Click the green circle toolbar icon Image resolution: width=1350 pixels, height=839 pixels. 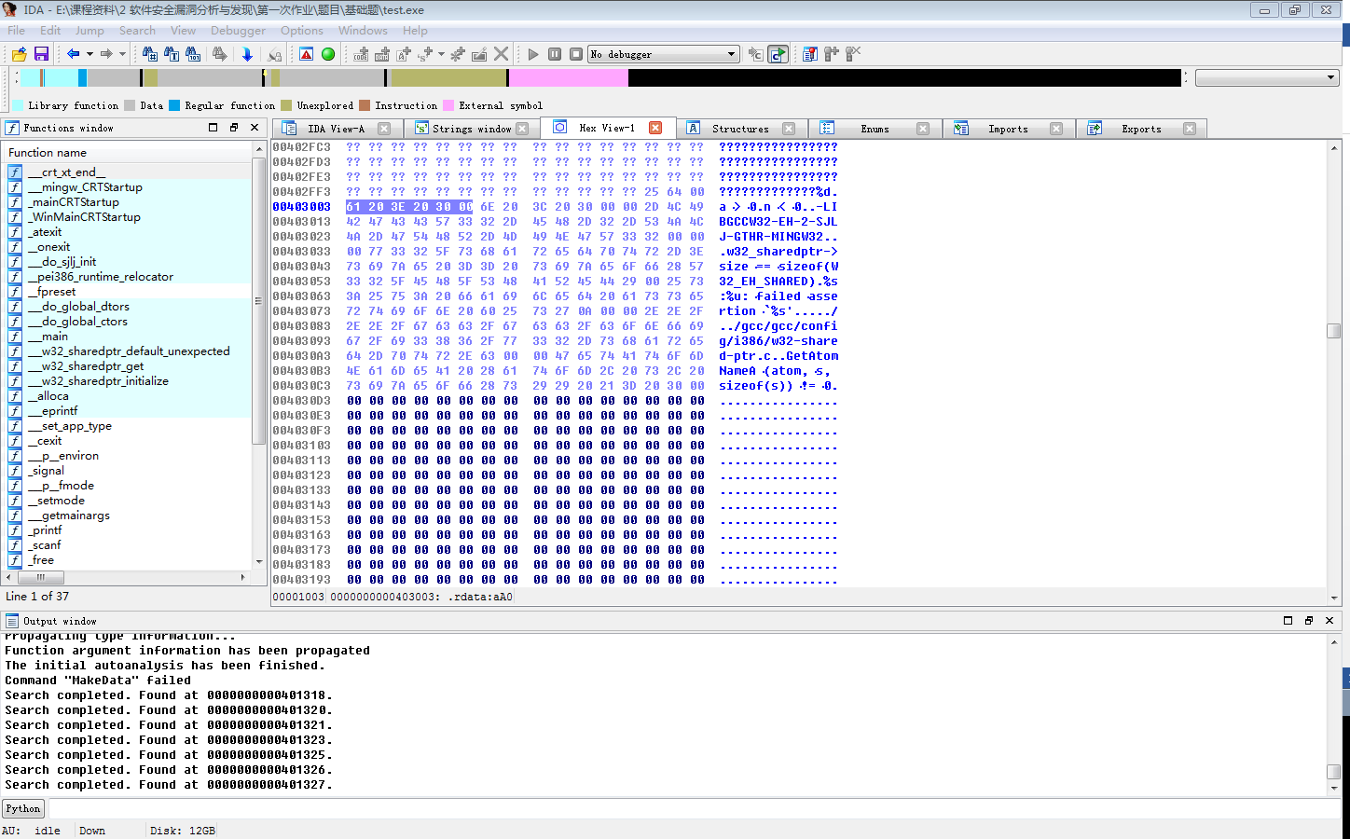click(x=328, y=54)
